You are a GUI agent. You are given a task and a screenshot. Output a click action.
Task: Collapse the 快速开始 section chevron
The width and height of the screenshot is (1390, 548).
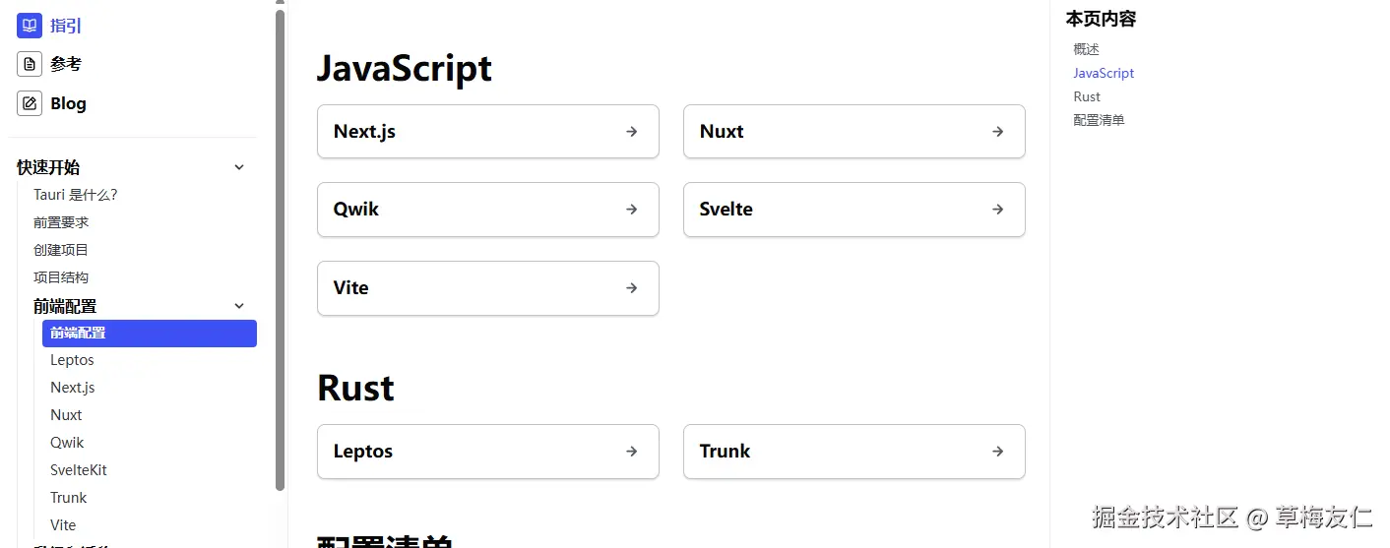point(239,167)
